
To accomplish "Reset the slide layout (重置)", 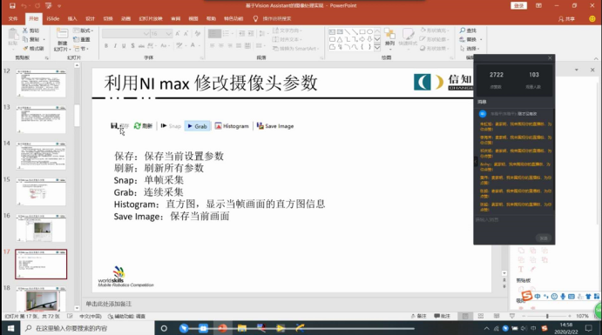I will point(82,39).
